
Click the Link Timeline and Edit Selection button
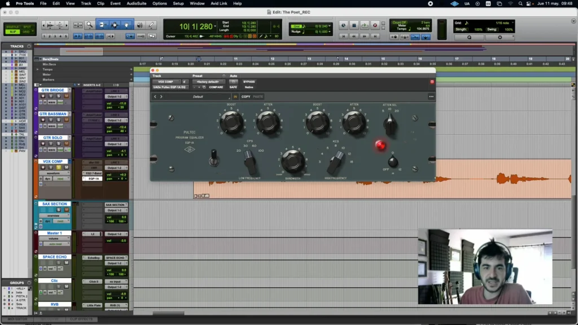[89, 36]
